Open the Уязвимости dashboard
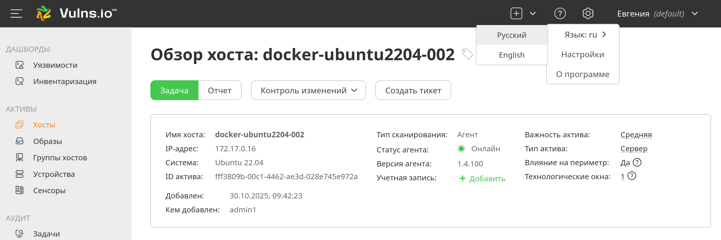Viewport: 721px width, 240px height. (55, 65)
